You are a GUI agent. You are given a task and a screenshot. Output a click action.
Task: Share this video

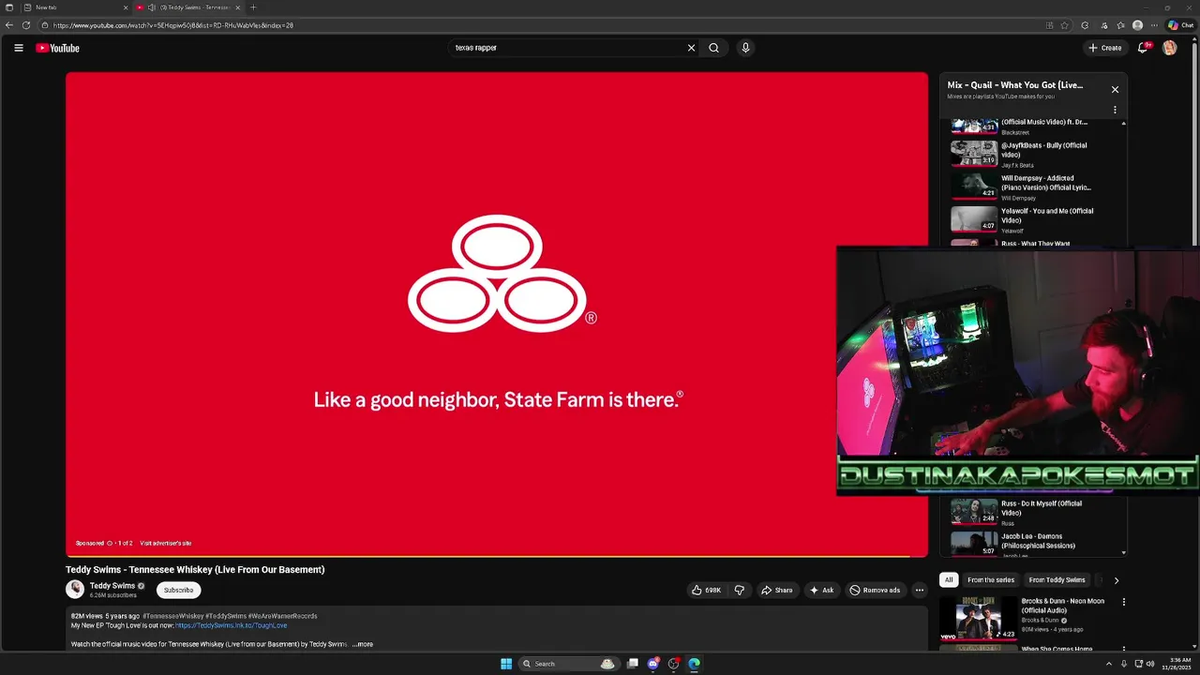pyautogui.click(x=776, y=590)
